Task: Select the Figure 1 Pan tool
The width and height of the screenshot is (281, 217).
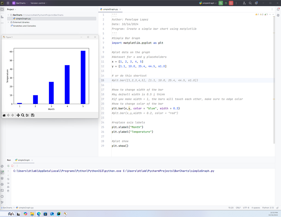Action: pyautogui.click(x=18, y=115)
